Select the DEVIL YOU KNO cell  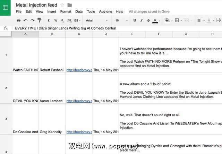(25, 88)
